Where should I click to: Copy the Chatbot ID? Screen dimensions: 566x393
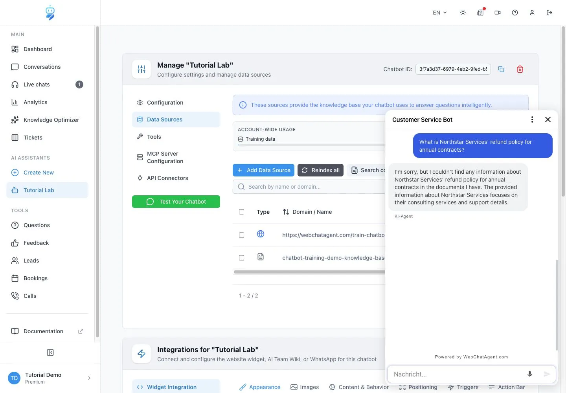501,69
